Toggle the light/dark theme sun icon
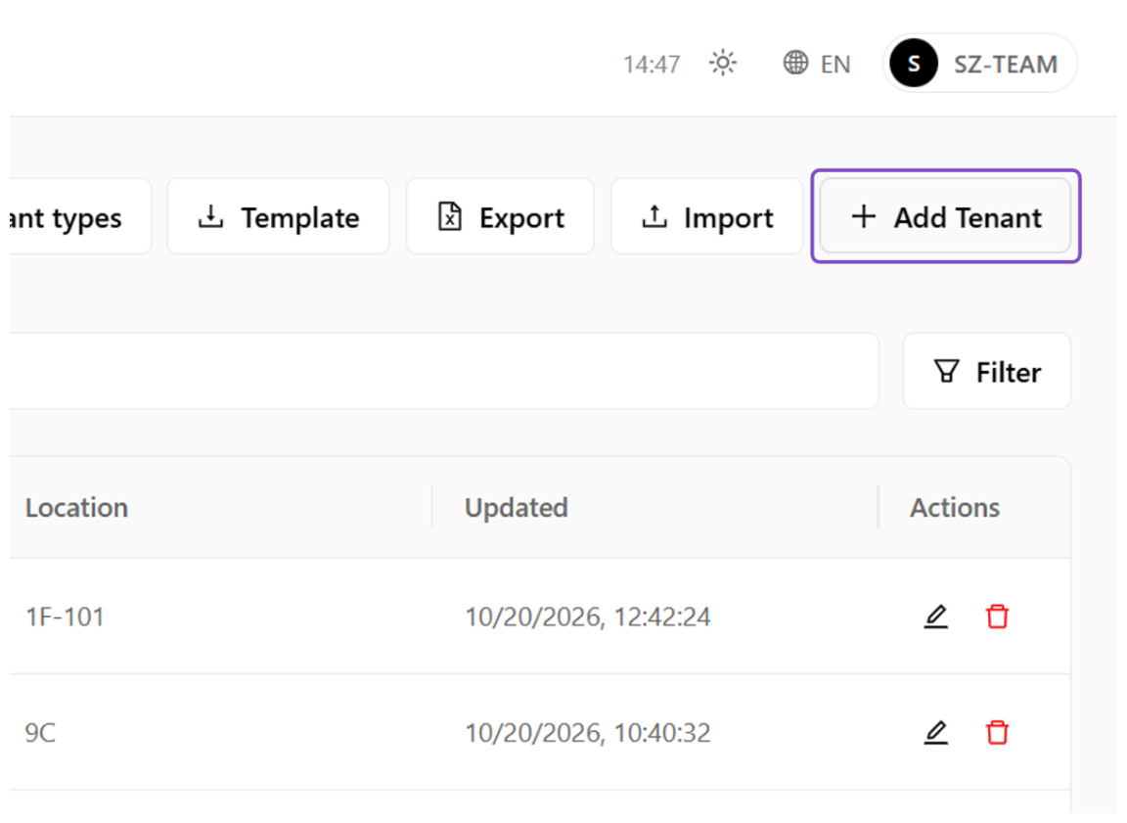The image size is (1127, 823). pos(722,64)
